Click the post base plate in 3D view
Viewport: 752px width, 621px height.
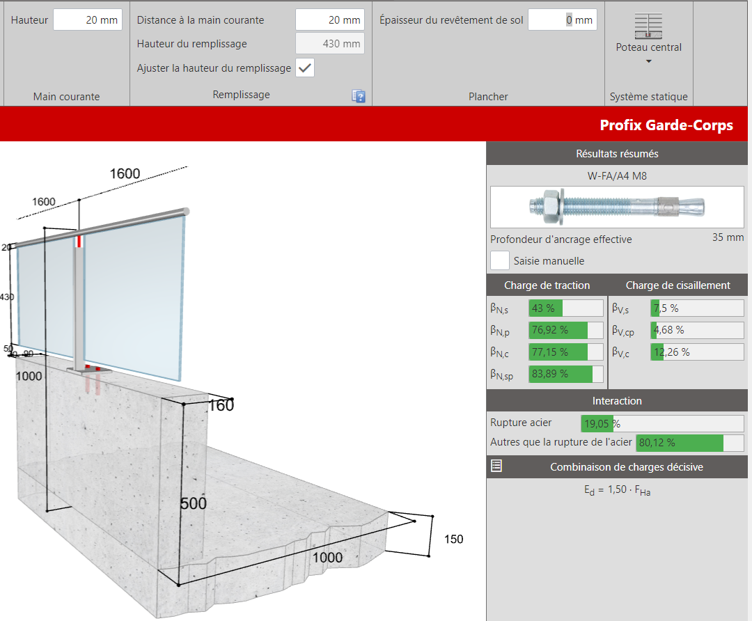tap(89, 370)
